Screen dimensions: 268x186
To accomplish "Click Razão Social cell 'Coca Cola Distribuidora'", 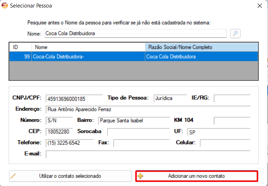I will pos(201,57).
